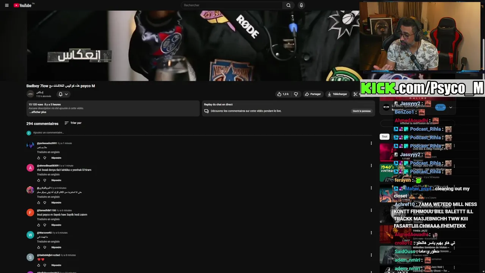Dislike the video
This screenshot has height=273, width=485.
pos(296,94)
